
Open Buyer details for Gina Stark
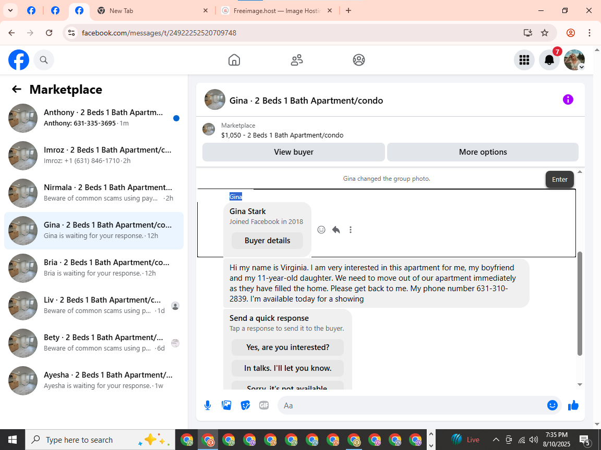pos(267,241)
